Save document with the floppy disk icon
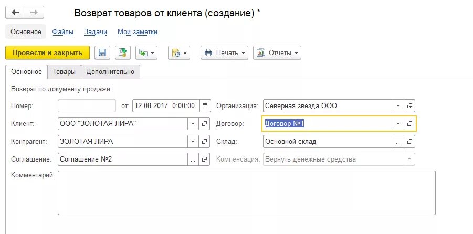The height and width of the screenshot is (234, 473). pos(102,53)
